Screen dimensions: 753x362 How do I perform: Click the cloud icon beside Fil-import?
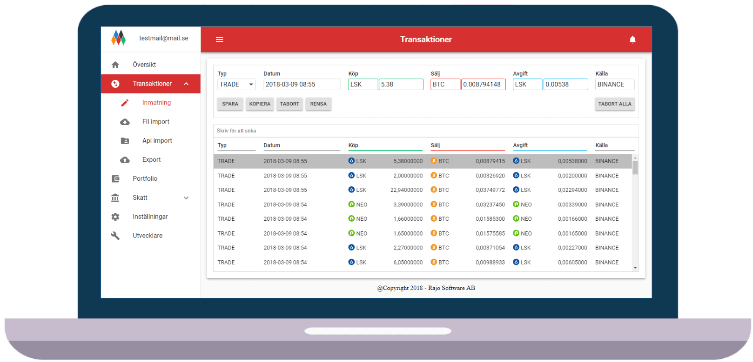coord(125,122)
